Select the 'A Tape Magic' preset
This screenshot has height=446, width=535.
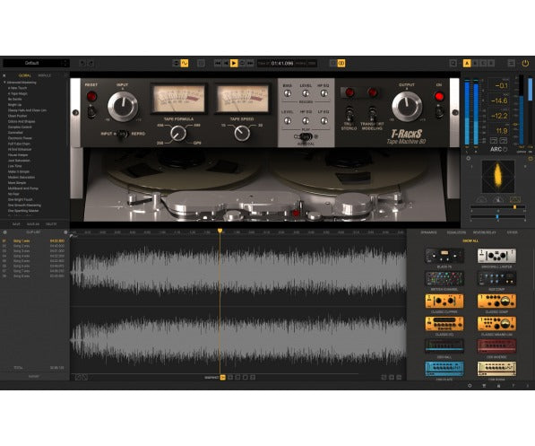[18, 93]
